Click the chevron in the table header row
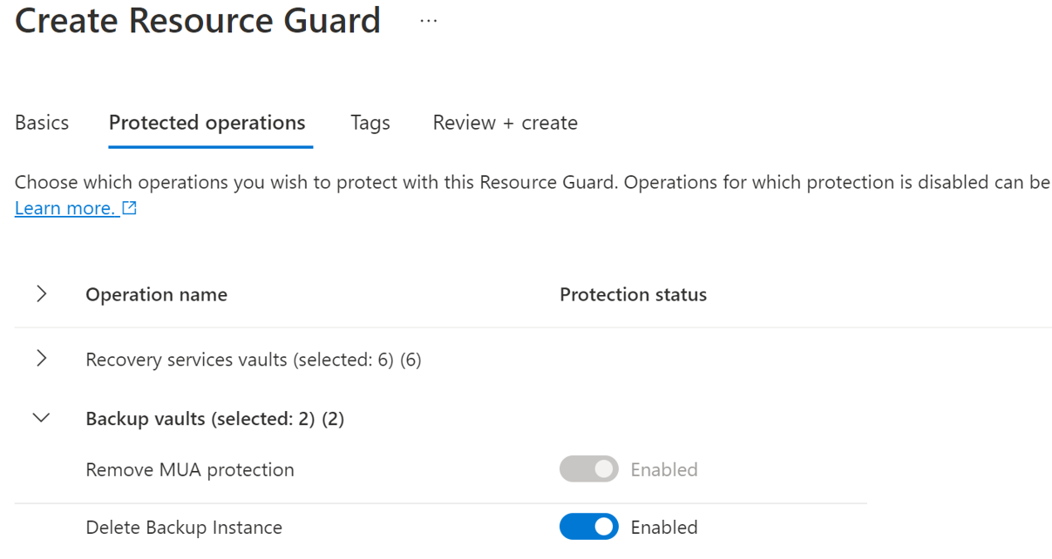 pyautogui.click(x=41, y=293)
